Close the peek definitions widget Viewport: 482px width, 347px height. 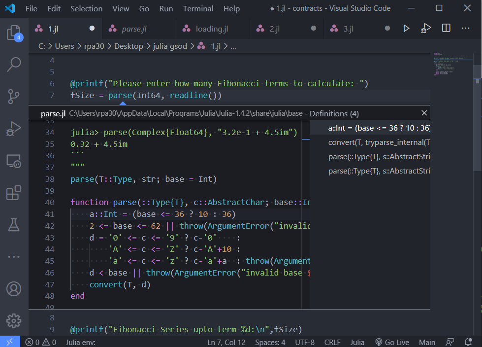click(x=424, y=113)
